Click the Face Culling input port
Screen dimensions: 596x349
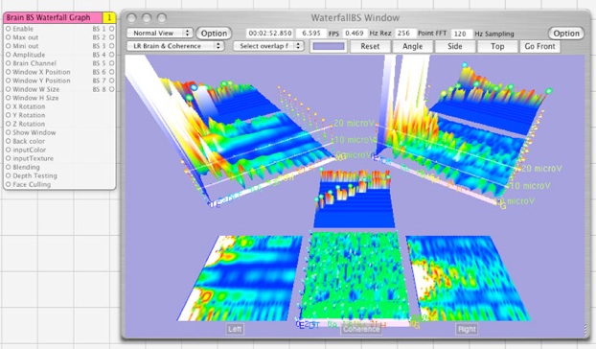pos(8,184)
